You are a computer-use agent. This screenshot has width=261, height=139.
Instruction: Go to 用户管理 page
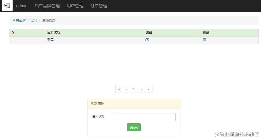click(75, 6)
